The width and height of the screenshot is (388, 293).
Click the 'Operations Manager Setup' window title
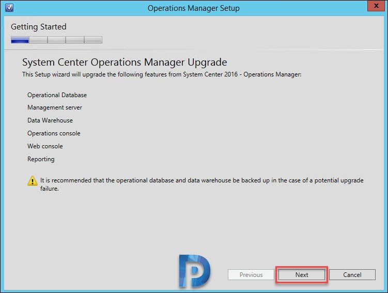[194, 8]
